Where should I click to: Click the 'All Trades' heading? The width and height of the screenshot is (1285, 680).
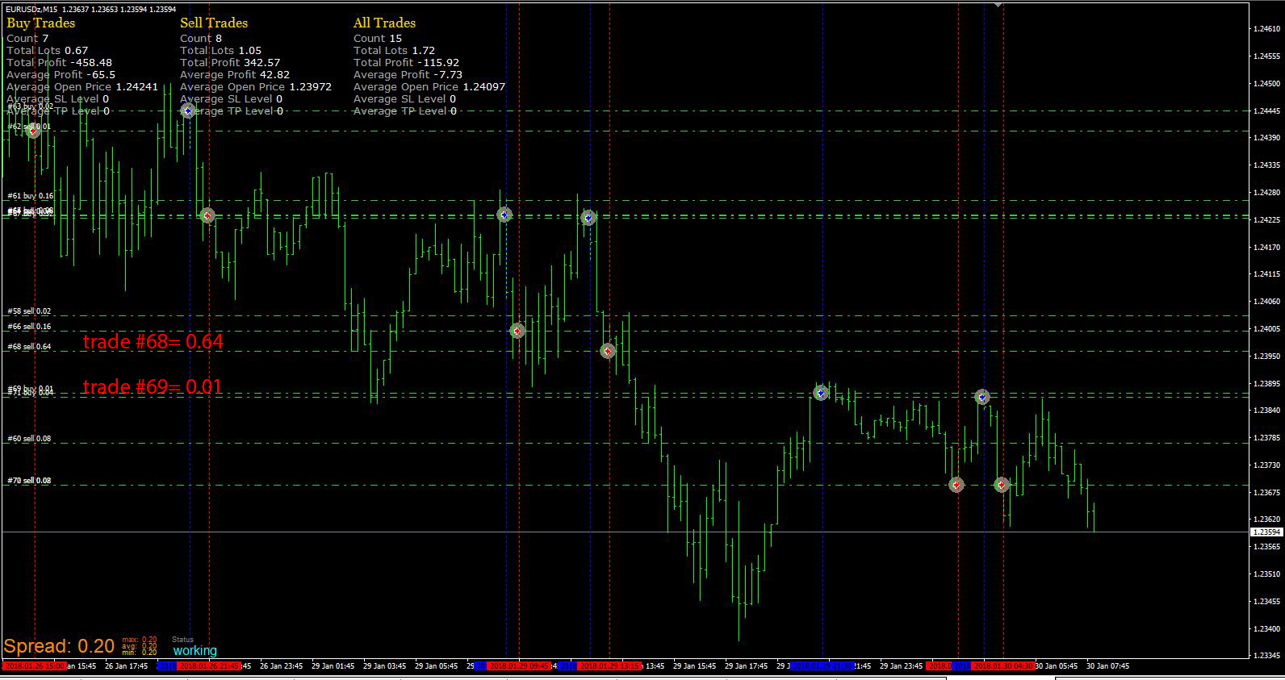click(384, 23)
